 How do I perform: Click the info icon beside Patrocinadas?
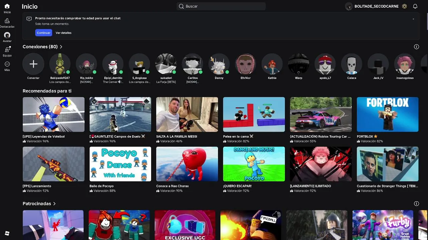coord(416,204)
